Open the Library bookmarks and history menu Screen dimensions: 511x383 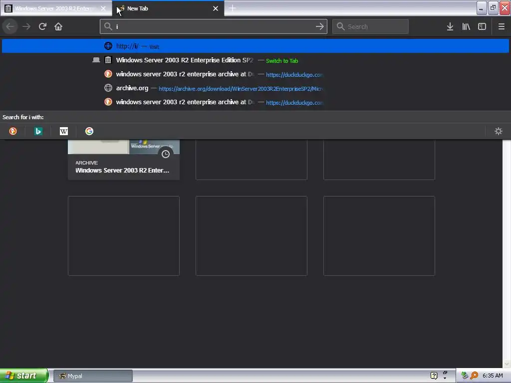[x=466, y=26]
